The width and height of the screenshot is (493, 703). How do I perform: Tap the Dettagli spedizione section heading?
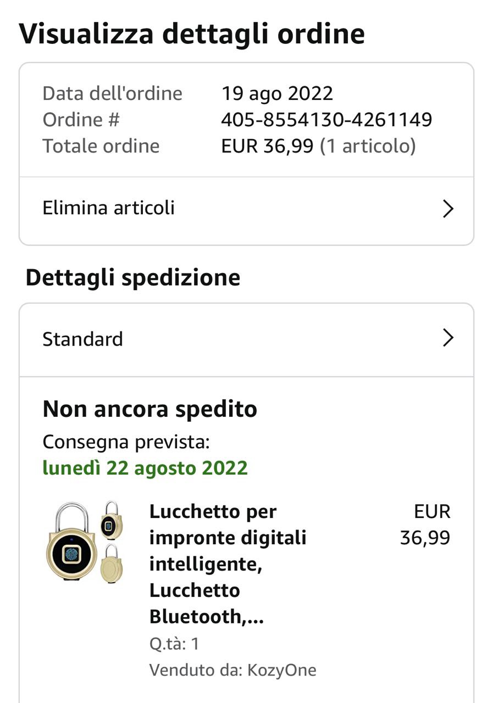133,277
